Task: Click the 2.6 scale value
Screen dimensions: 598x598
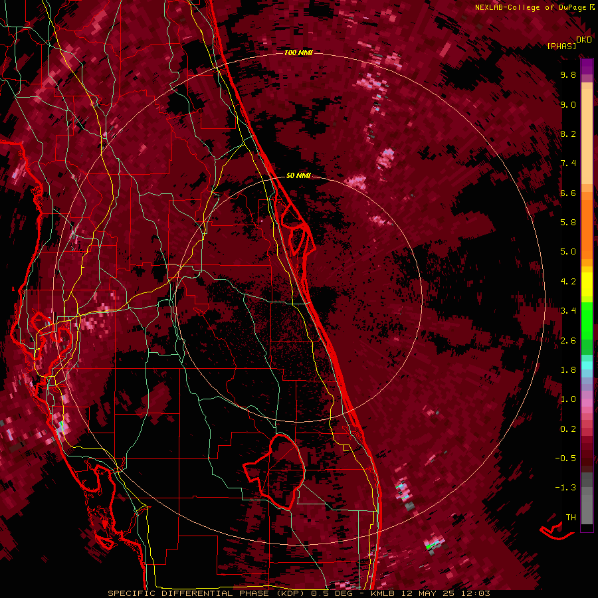Action: click(568, 341)
